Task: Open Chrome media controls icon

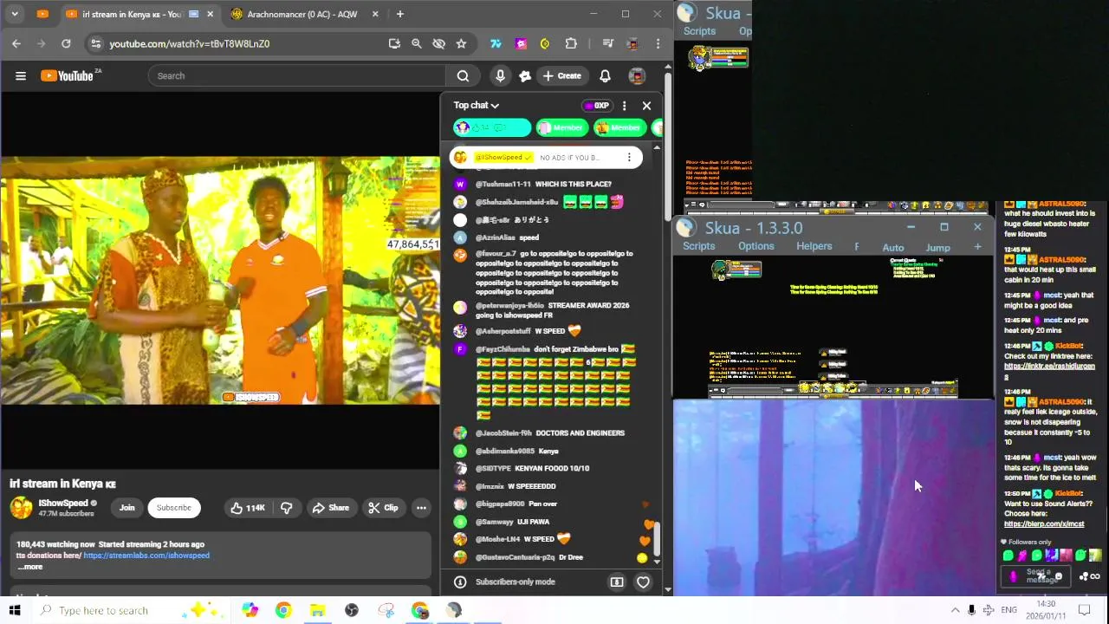Action: coord(608,43)
